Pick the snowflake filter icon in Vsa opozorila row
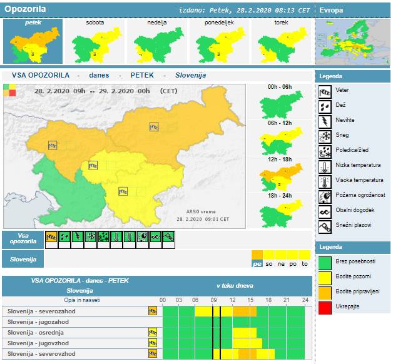 [90, 237]
